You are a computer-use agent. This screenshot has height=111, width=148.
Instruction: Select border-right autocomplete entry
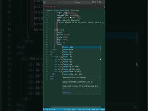coord(81,62)
